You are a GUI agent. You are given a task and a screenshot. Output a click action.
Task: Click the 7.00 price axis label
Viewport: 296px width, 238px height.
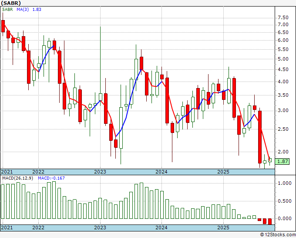(x=283, y=25)
